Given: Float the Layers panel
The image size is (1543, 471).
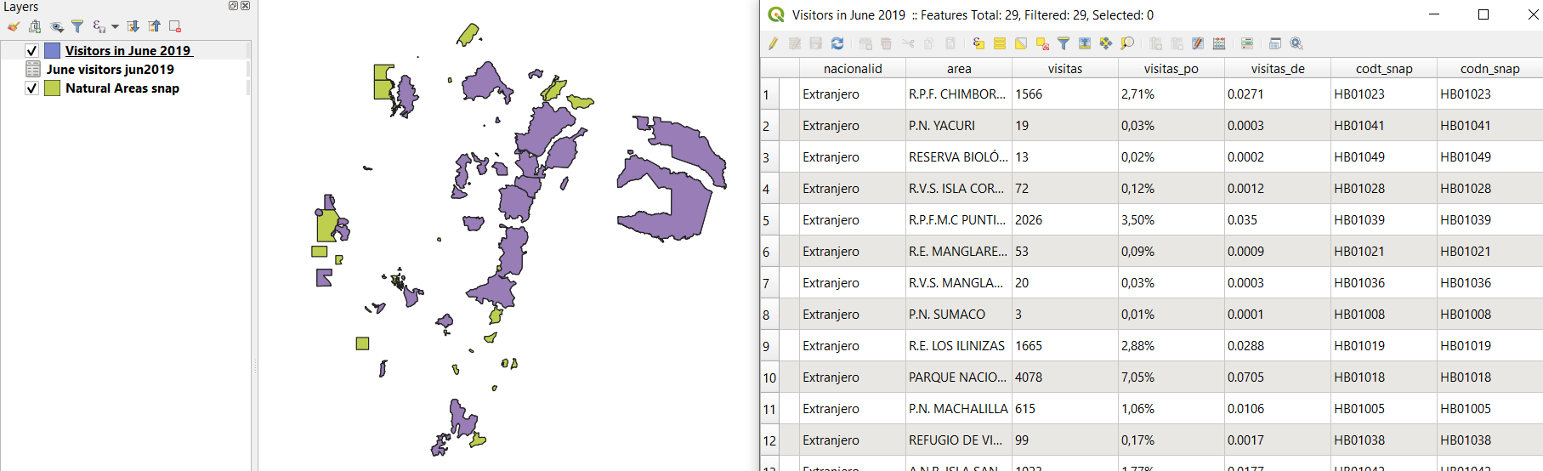Looking at the screenshot, I should (234, 5).
